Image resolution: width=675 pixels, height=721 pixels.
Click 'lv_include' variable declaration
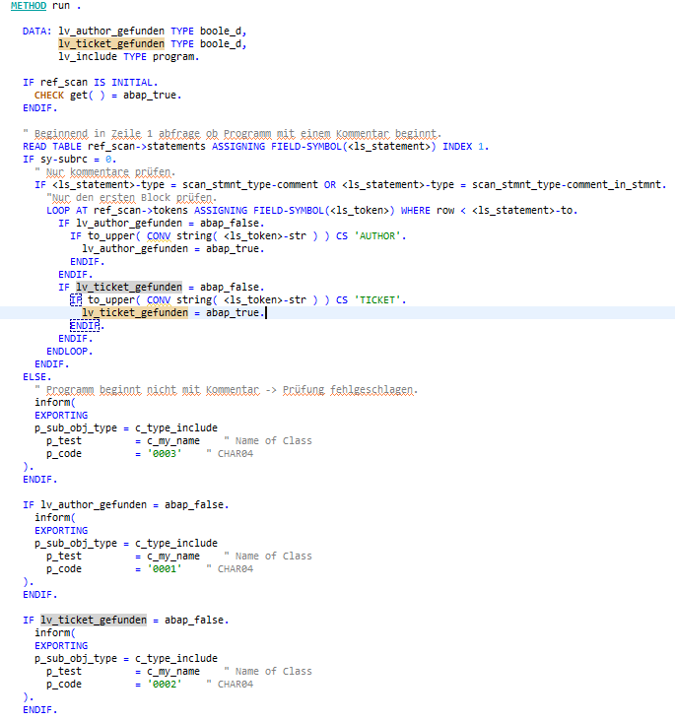coord(88,57)
